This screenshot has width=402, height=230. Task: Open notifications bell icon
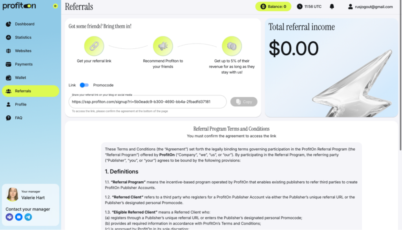332,6
